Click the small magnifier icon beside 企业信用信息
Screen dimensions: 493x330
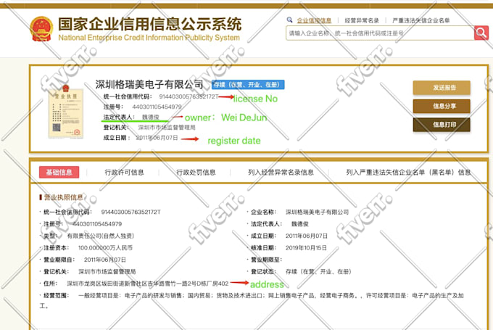click(289, 20)
